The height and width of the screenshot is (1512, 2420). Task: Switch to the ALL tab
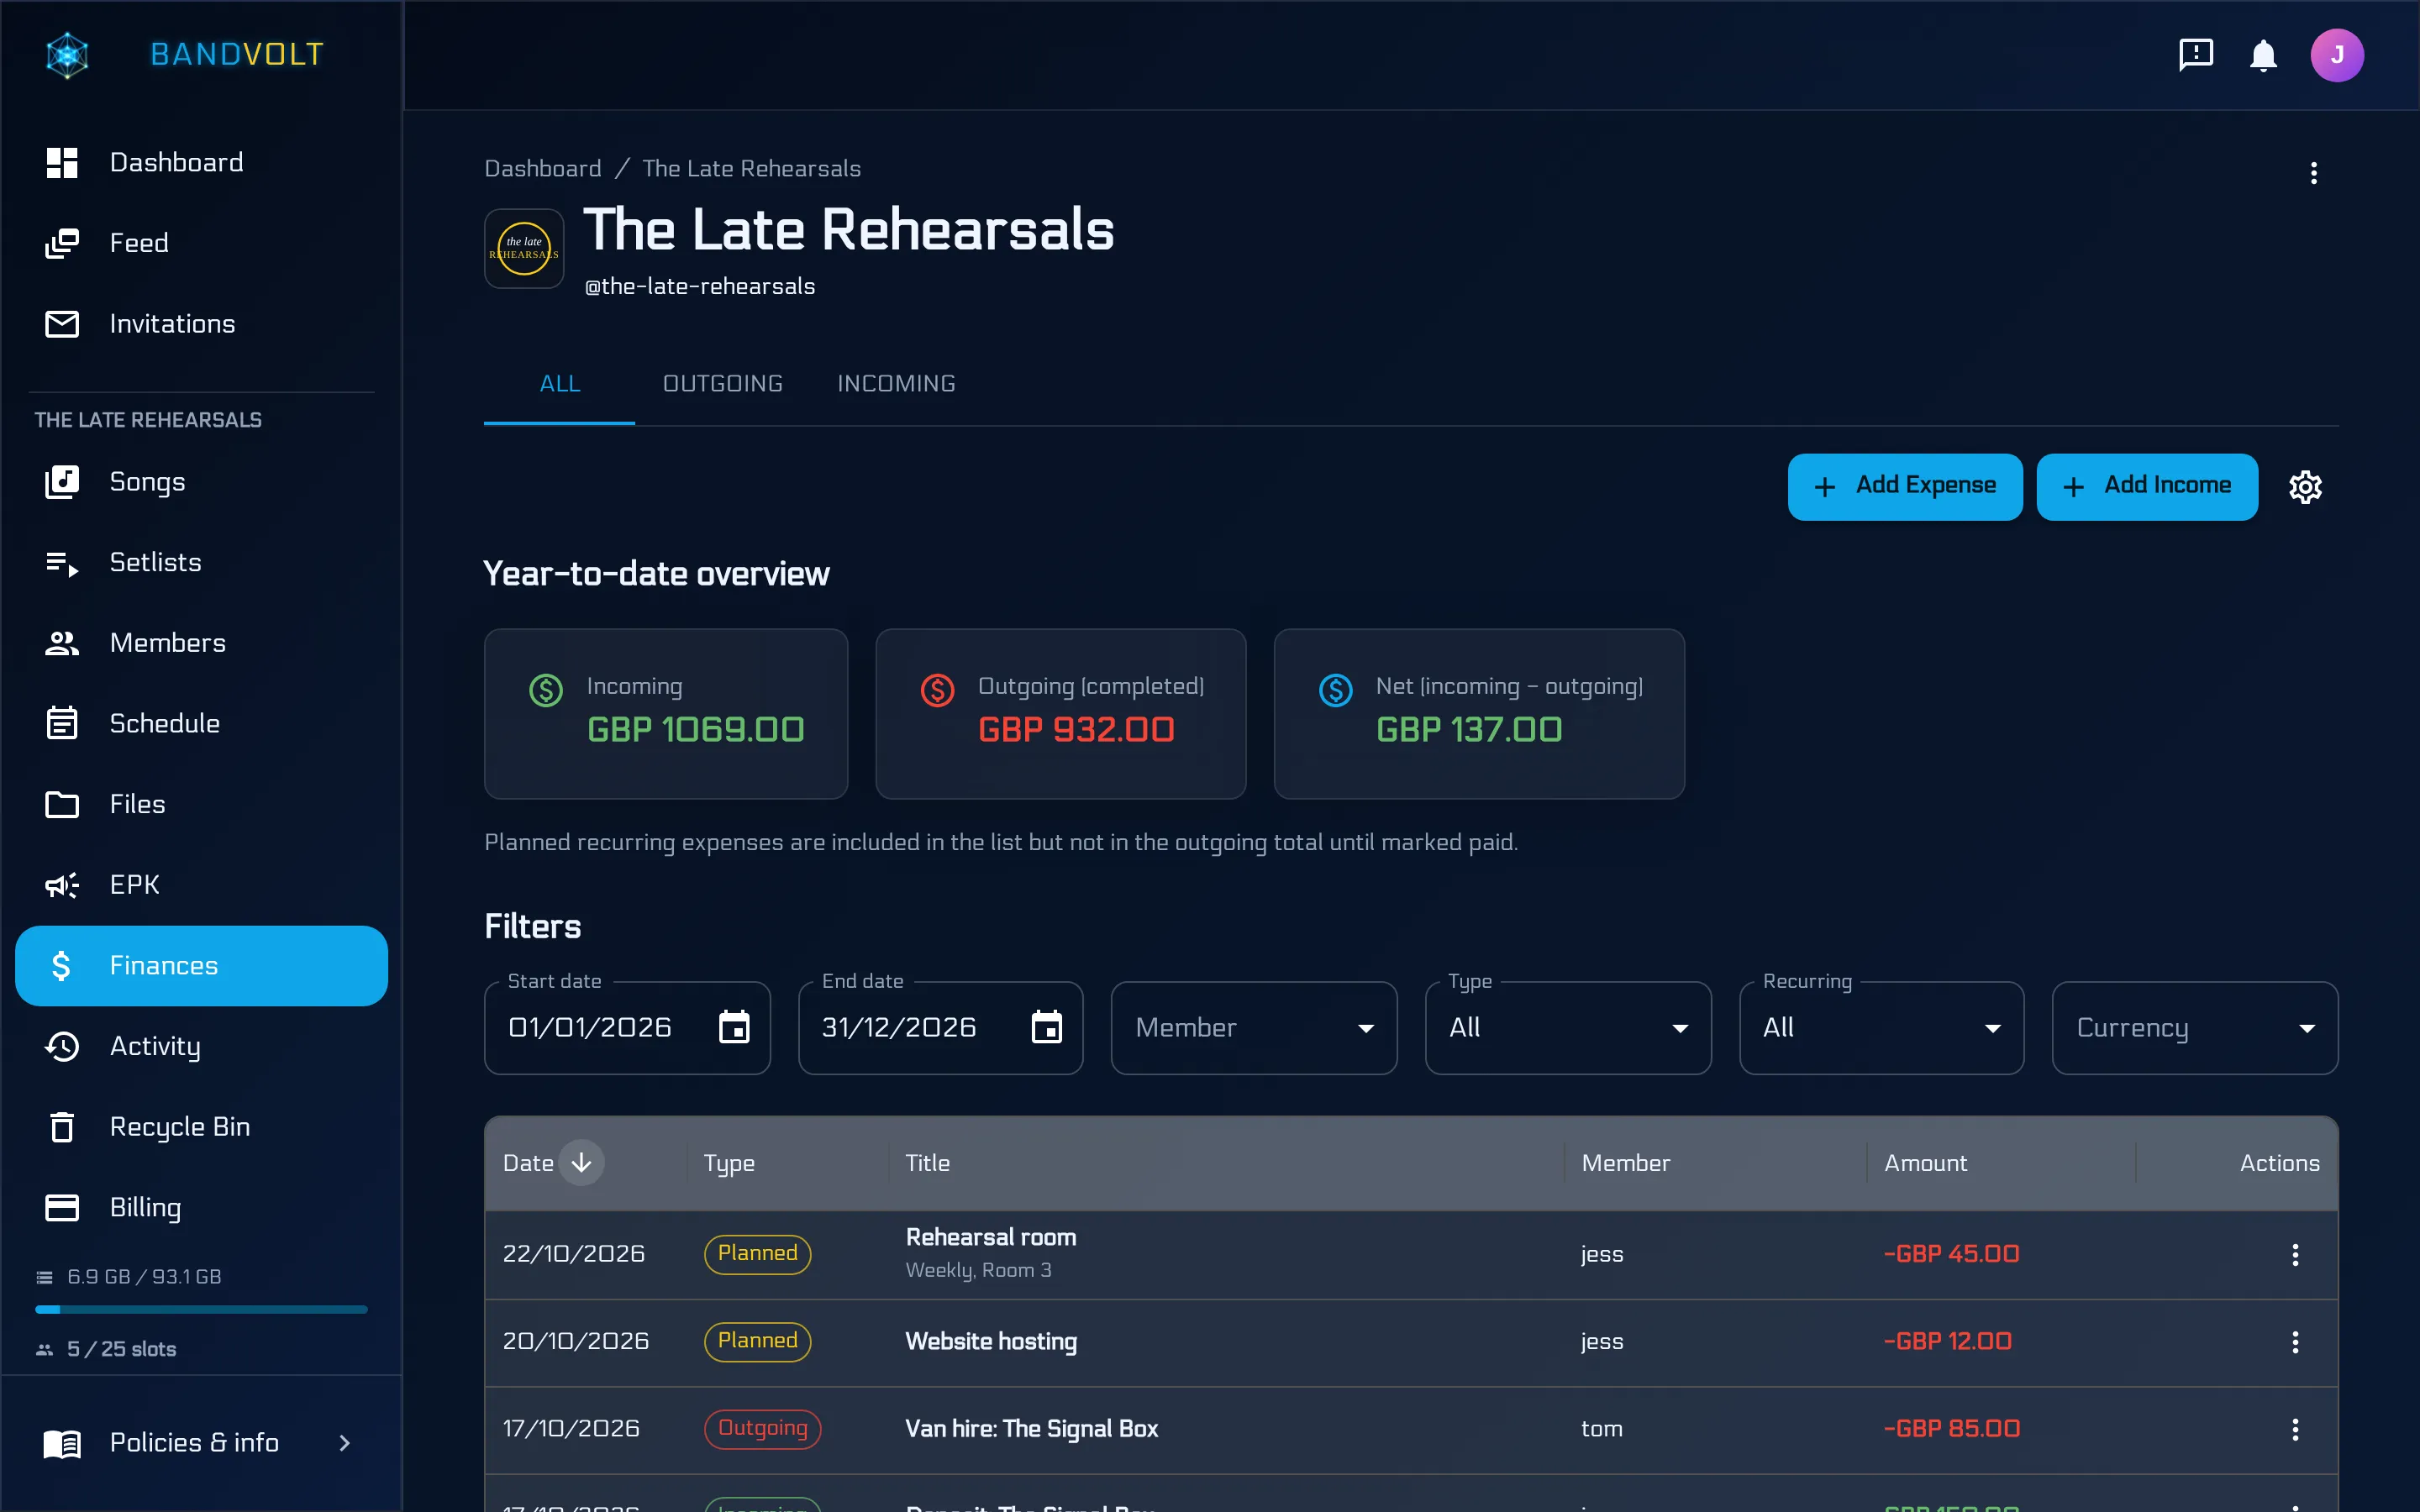pos(559,384)
